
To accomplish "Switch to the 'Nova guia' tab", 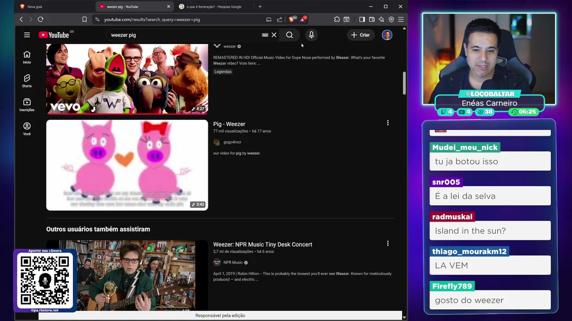I will pos(54,7).
